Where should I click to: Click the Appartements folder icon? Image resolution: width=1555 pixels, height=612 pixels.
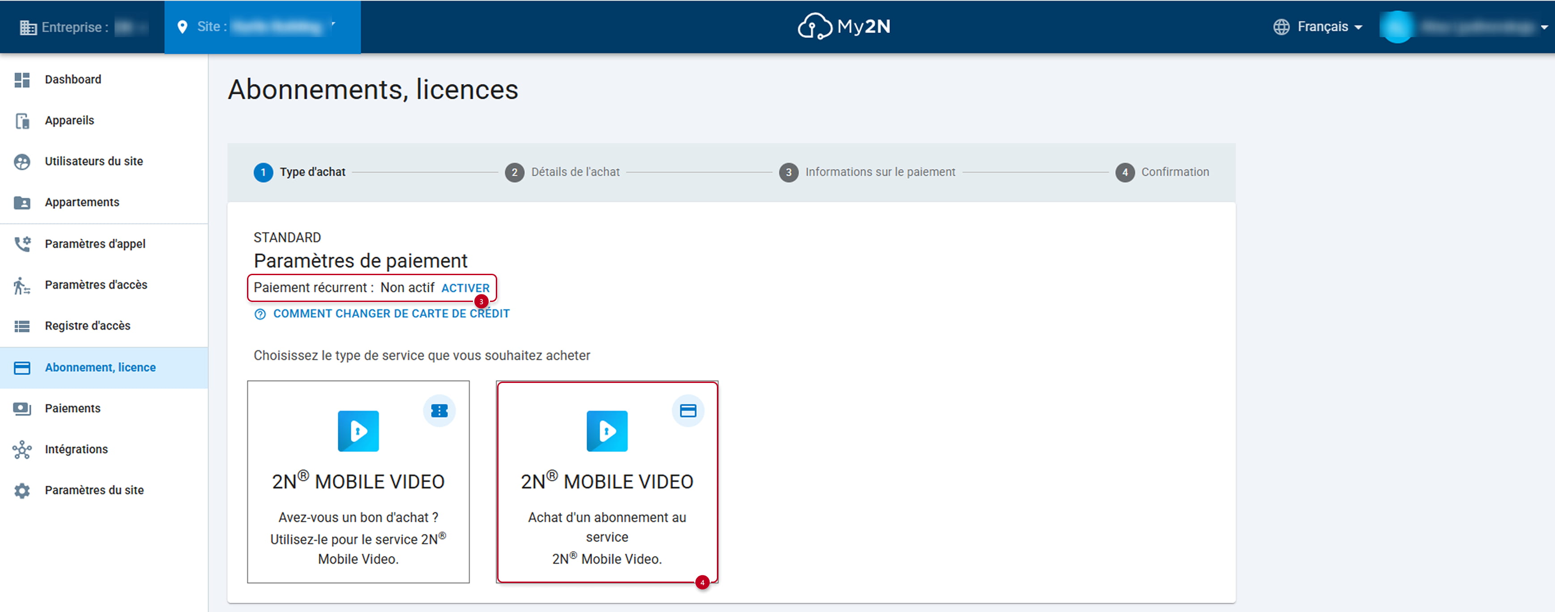pyautogui.click(x=22, y=203)
